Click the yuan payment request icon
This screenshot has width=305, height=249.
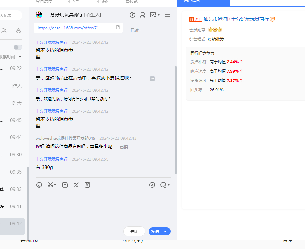tap(87, 185)
